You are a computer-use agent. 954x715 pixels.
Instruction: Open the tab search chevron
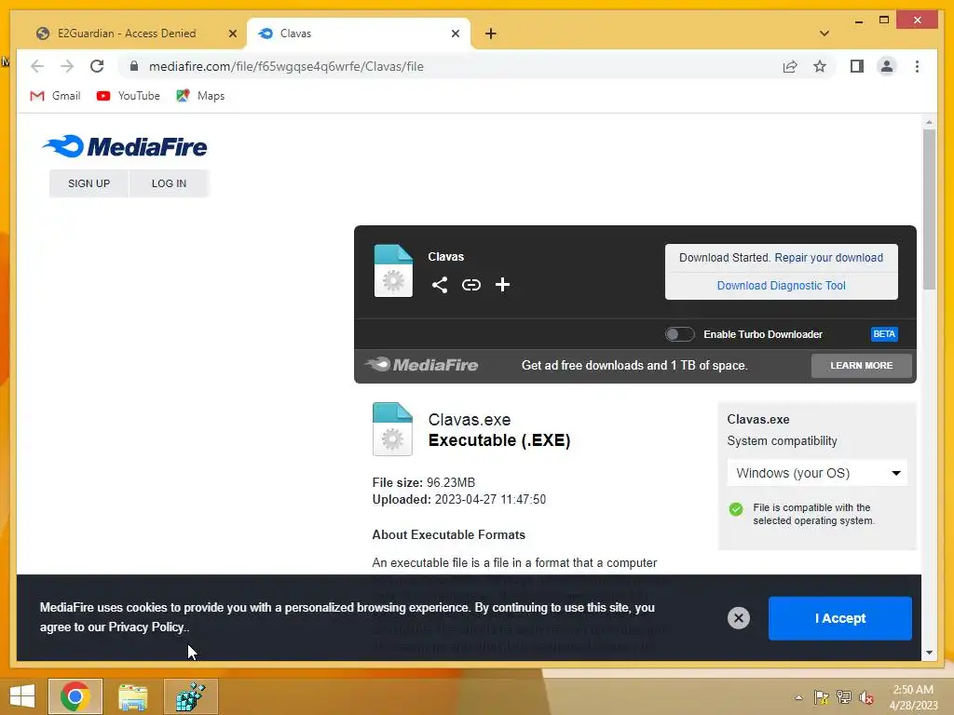point(824,34)
